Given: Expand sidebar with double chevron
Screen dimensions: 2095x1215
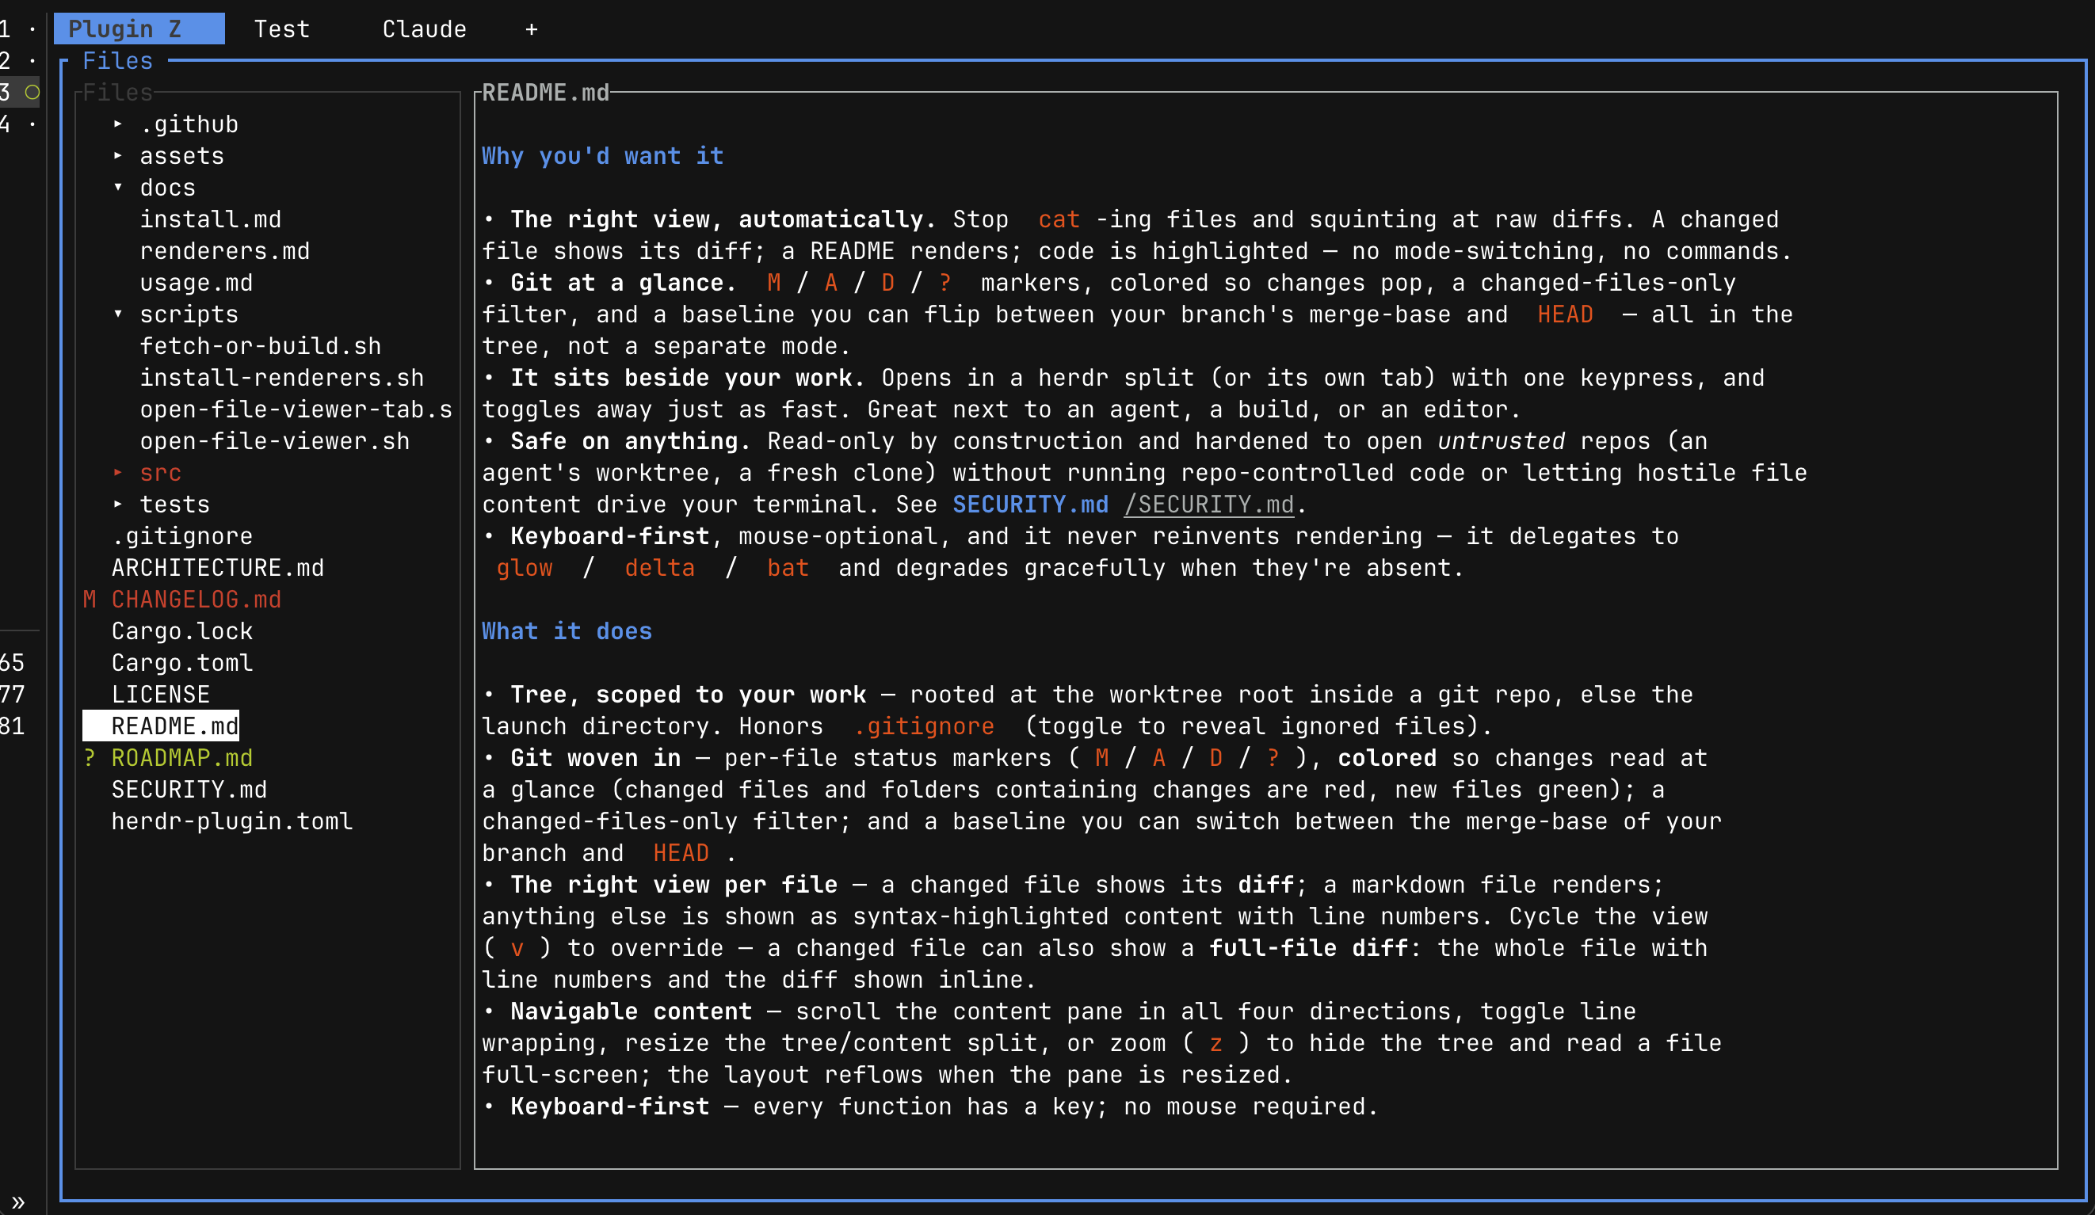Looking at the screenshot, I should tap(18, 1202).
